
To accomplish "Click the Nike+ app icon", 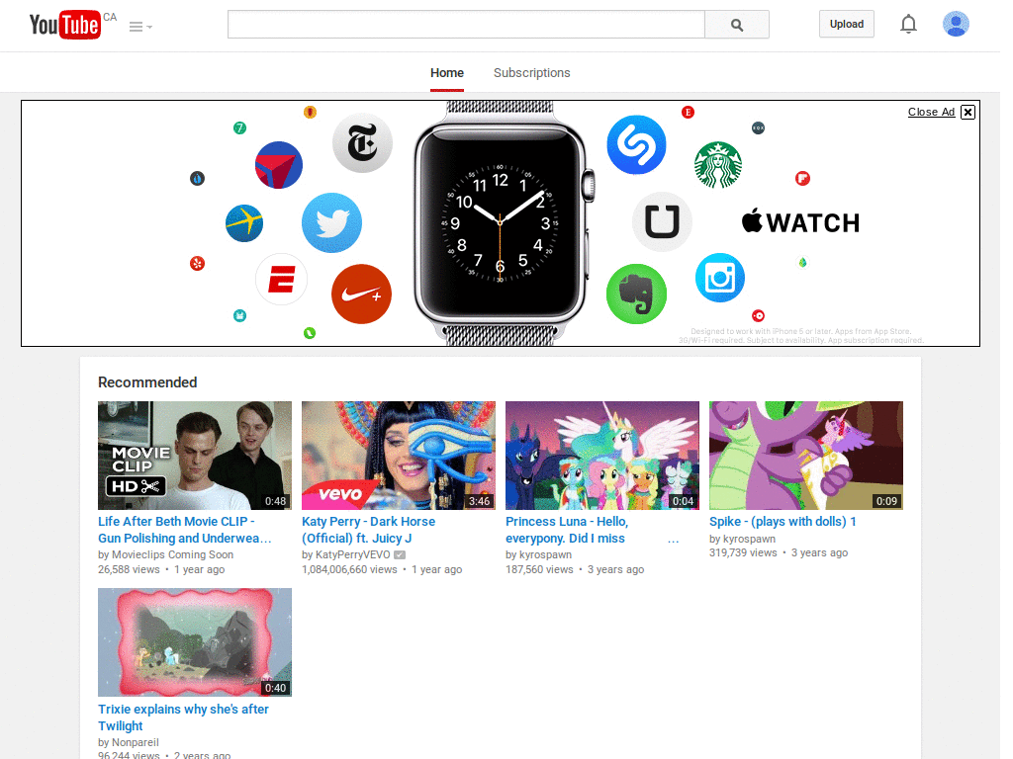I will tap(361, 295).
